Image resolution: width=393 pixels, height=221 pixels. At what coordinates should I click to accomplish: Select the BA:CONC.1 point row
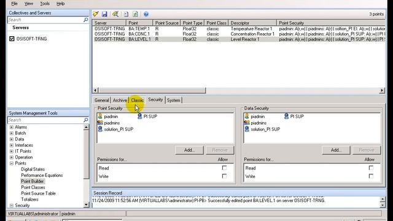[x=239, y=34]
